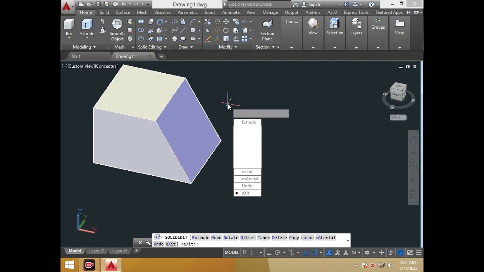Screen dimensions: 484x272
Task: Open the annotation scale 1:1 dropdown
Action: point(356,252)
